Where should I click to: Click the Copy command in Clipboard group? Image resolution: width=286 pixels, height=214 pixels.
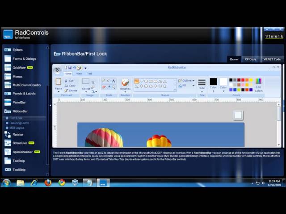(70, 86)
